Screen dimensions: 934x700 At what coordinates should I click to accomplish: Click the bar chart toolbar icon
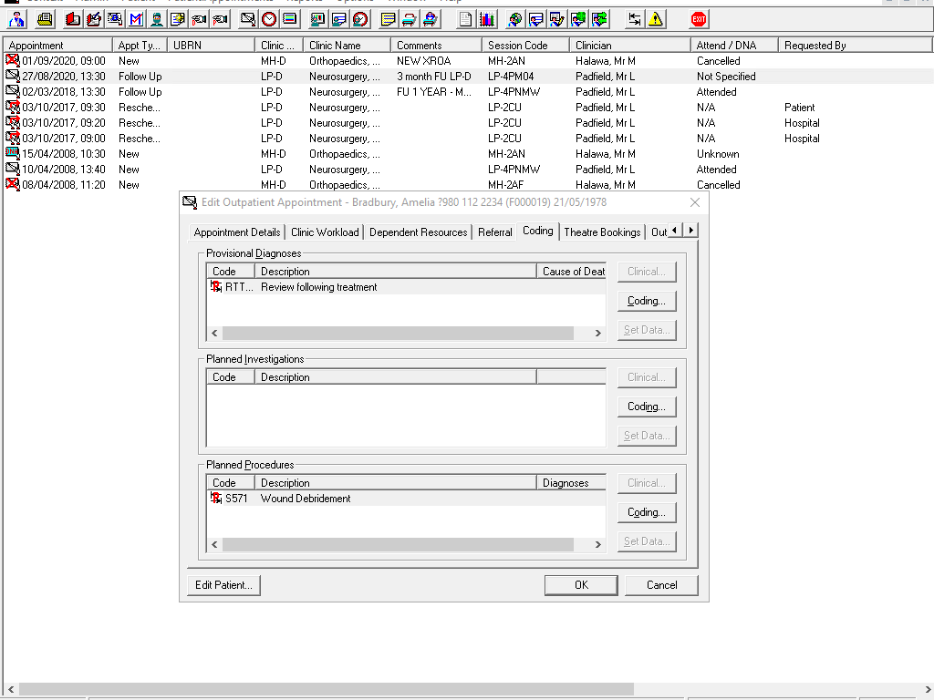pyautogui.click(x=487, y=20)
